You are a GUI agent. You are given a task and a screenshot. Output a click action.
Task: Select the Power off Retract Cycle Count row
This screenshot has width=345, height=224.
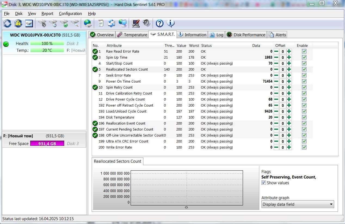(x=202, y=105)
